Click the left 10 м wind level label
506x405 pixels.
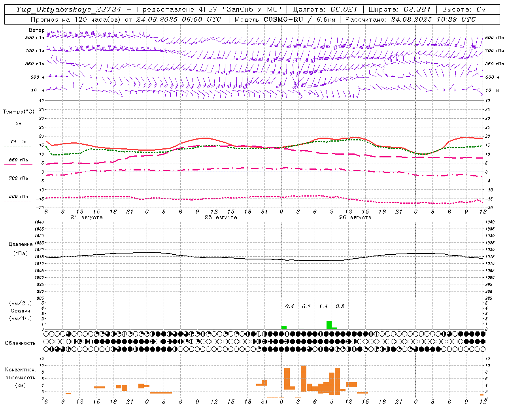(38, 90)
